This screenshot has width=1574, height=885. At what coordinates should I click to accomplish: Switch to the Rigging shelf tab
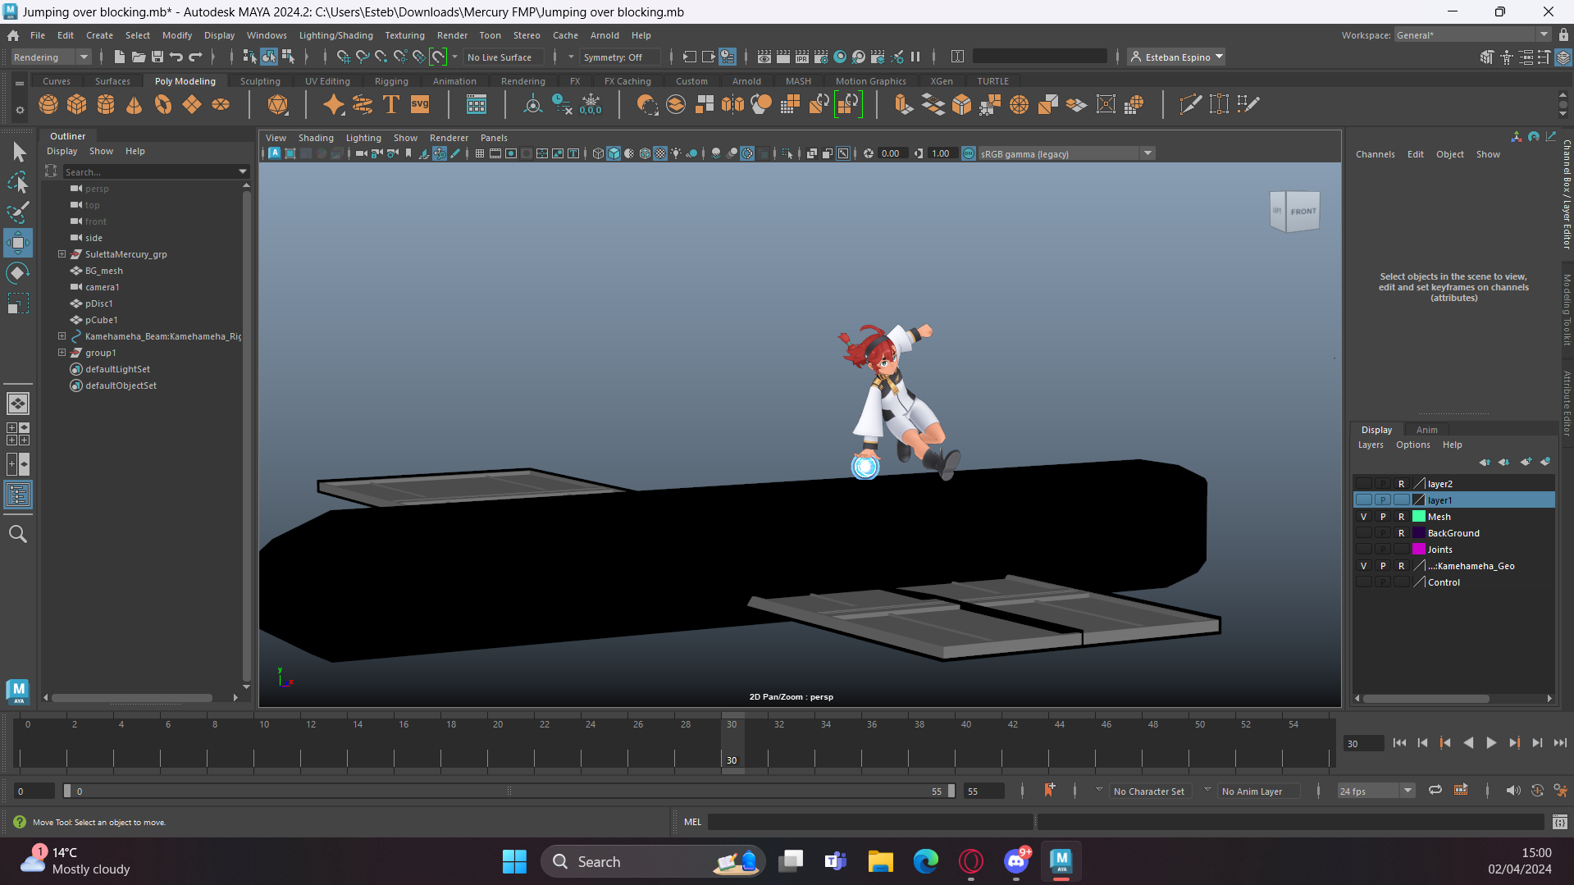coord(391,81)
